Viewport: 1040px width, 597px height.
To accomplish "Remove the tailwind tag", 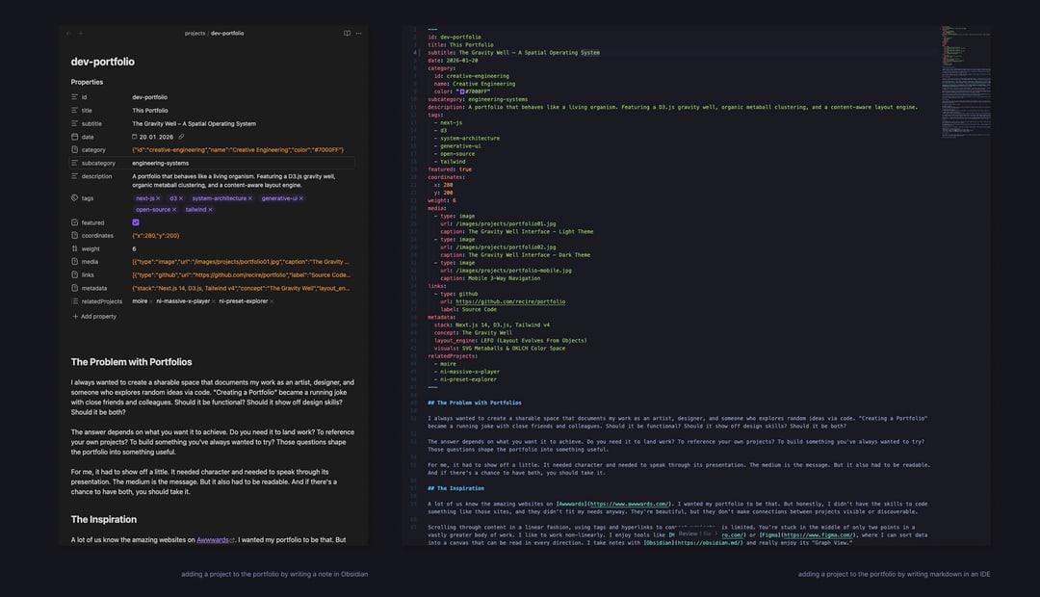I will tap(210, 209).
